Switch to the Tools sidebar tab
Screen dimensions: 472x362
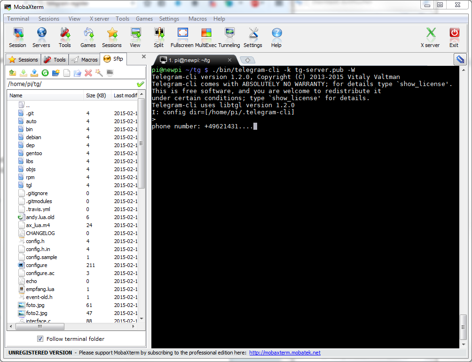(x=55, y=60)
